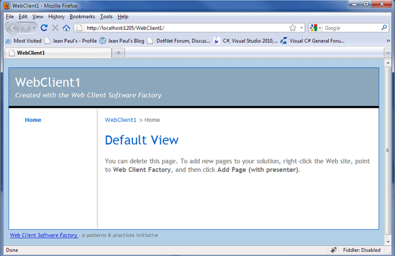Screen dimensions: 395x256
Task: Select the WebClient1 tab
Action: click(58, 53)
